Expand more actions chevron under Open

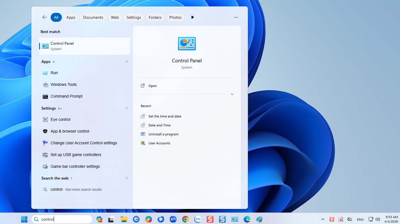[232, 94]
